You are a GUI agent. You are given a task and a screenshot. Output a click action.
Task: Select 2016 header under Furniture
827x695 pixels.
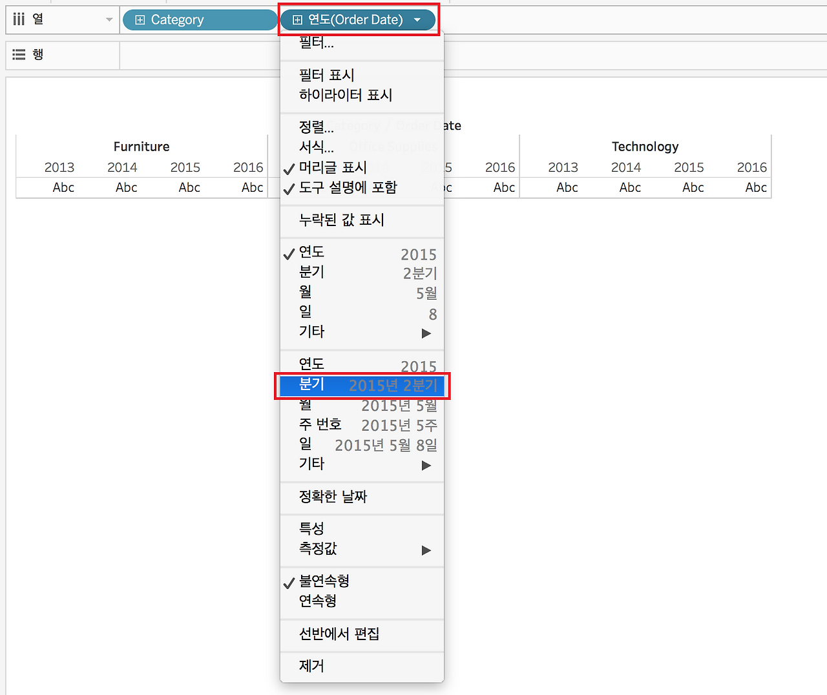pyautogui.click(x=248, y=167)
